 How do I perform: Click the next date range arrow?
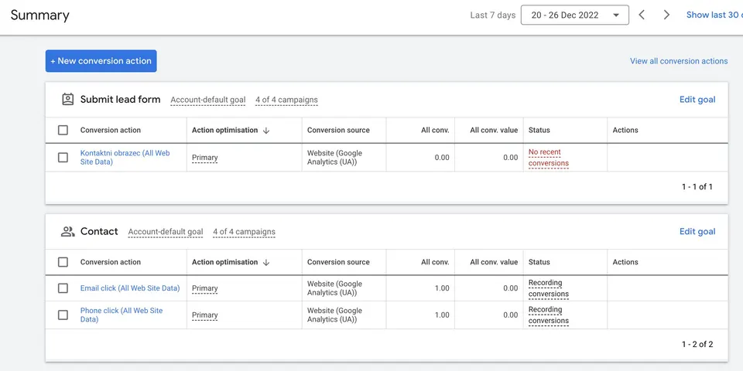coord(666,15)
